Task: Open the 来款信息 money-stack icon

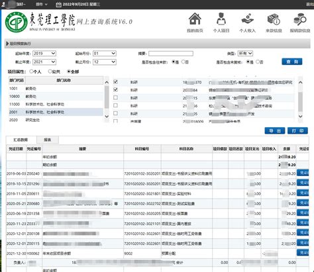Action: tap(274, 19)
